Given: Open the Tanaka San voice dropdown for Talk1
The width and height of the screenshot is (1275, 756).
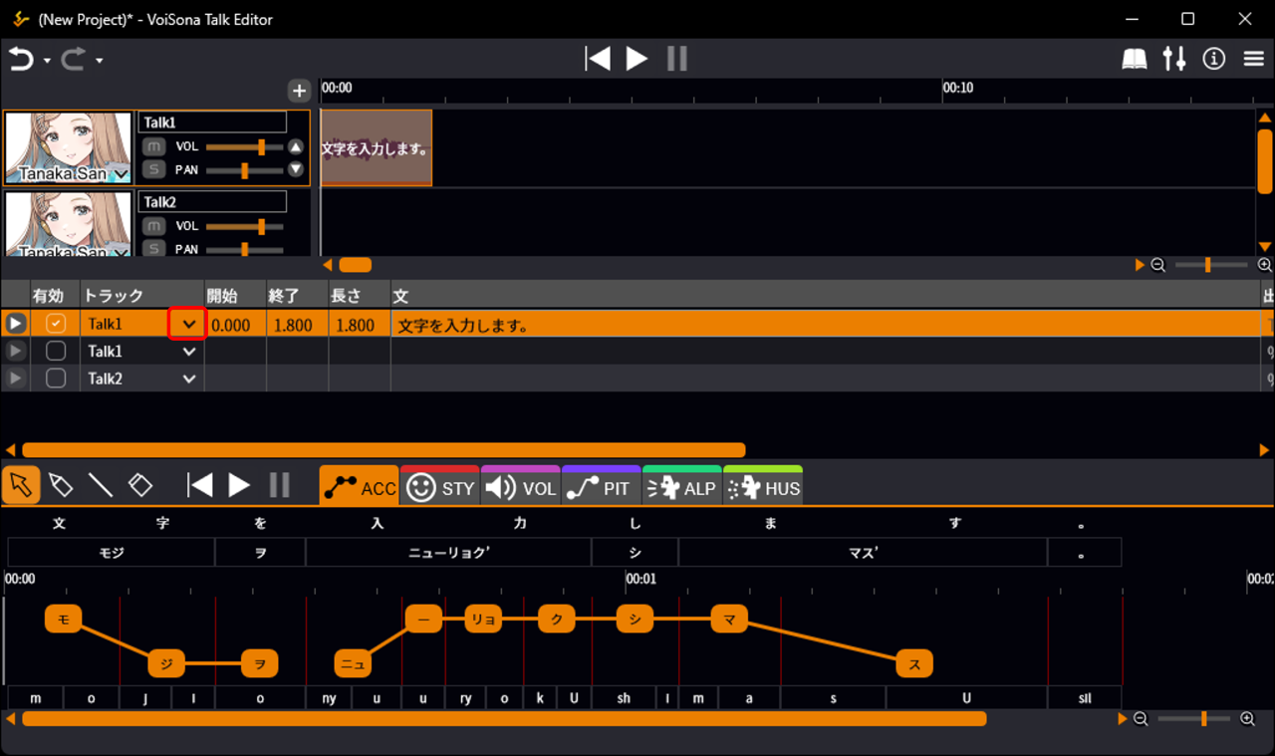Looking at the screenshot, I should (x=122, y=175).
